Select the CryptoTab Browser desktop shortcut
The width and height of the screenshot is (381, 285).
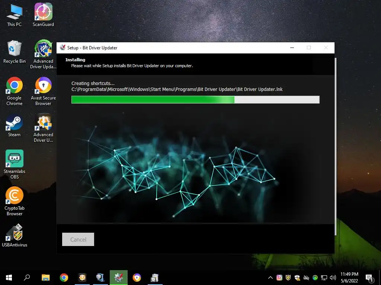pyautogui.click(x=15, y=201)
